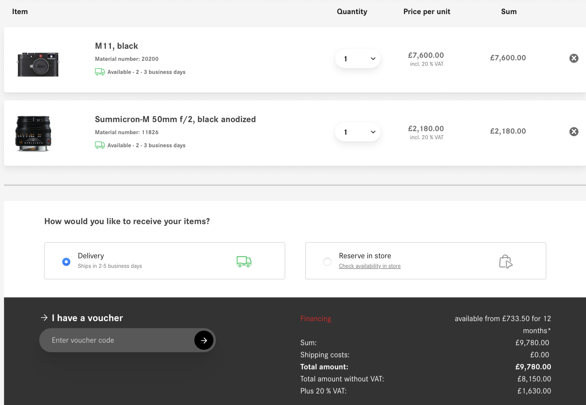The height and width of the screenshot is (405, 586).
Task: Click the chevron in the M11 quantity selector
Action: pyautogui.click(x=373, y=59)
